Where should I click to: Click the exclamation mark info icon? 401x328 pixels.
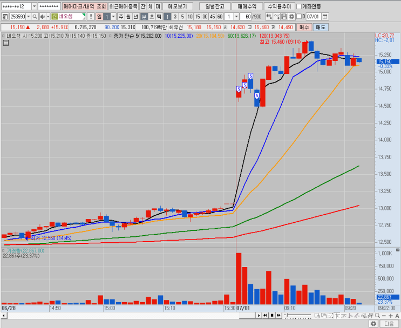(x=91, y=17)
